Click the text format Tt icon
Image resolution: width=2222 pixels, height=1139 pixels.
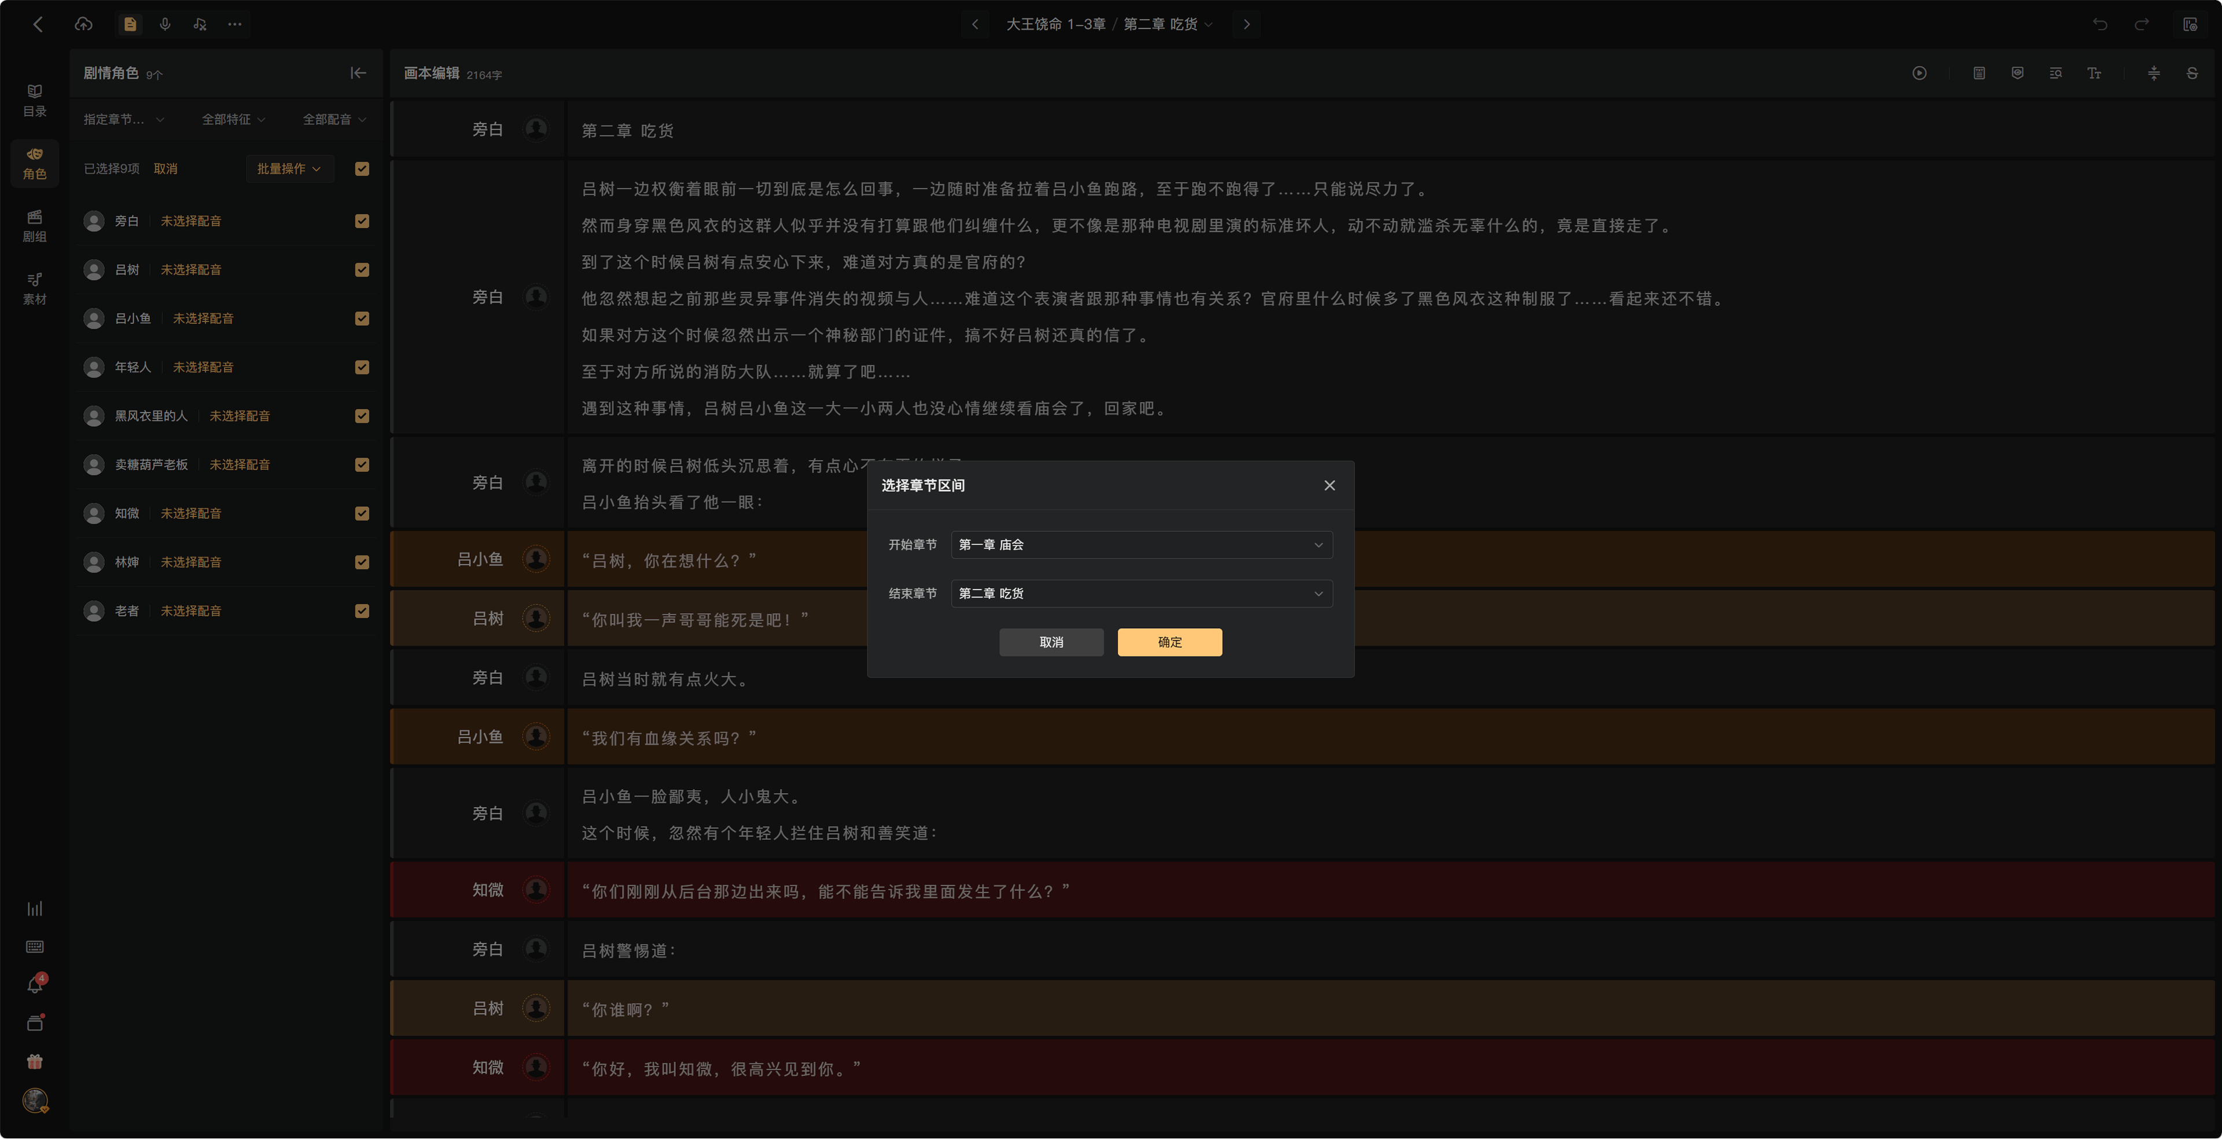2094,73
